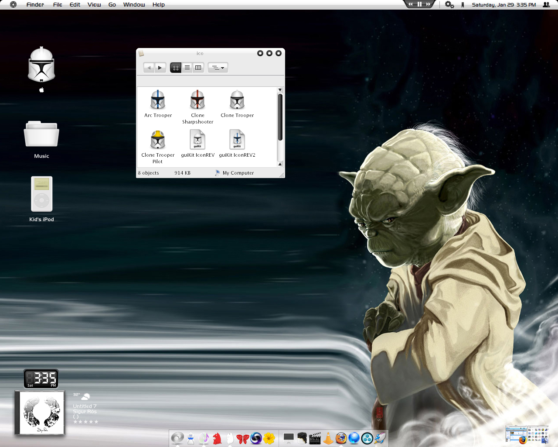The image size is (558, 447).
Task: Open the Action dropdown in ico toolbar
Action: pyautogui.click(x=218, y=68)
